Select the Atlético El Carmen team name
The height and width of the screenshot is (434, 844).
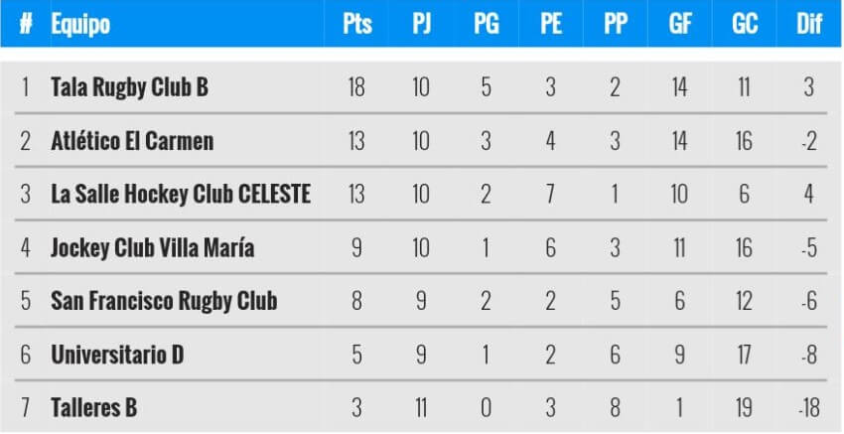132,141
